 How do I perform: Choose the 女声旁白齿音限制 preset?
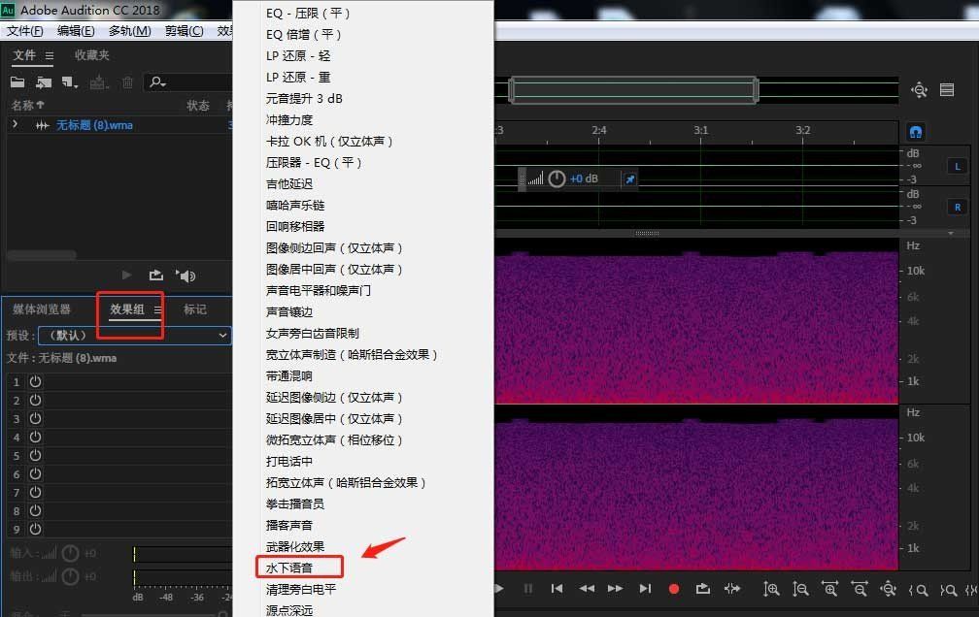tap(313, 333)
